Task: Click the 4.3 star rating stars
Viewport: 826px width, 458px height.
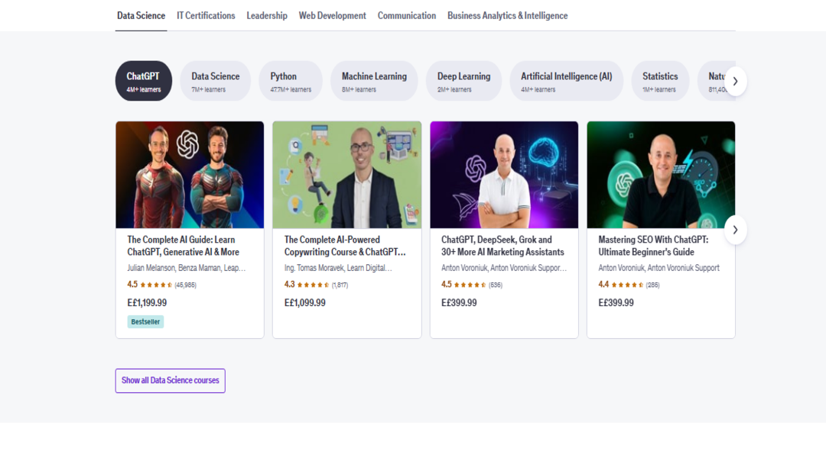Action: tap(313, 285)
